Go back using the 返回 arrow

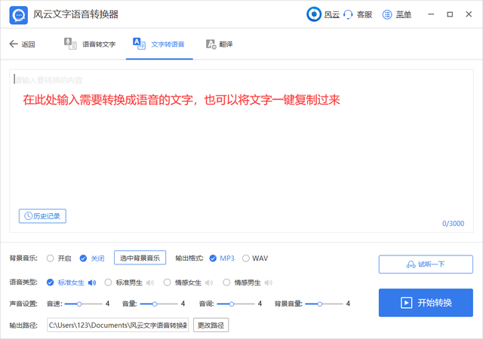14,44
